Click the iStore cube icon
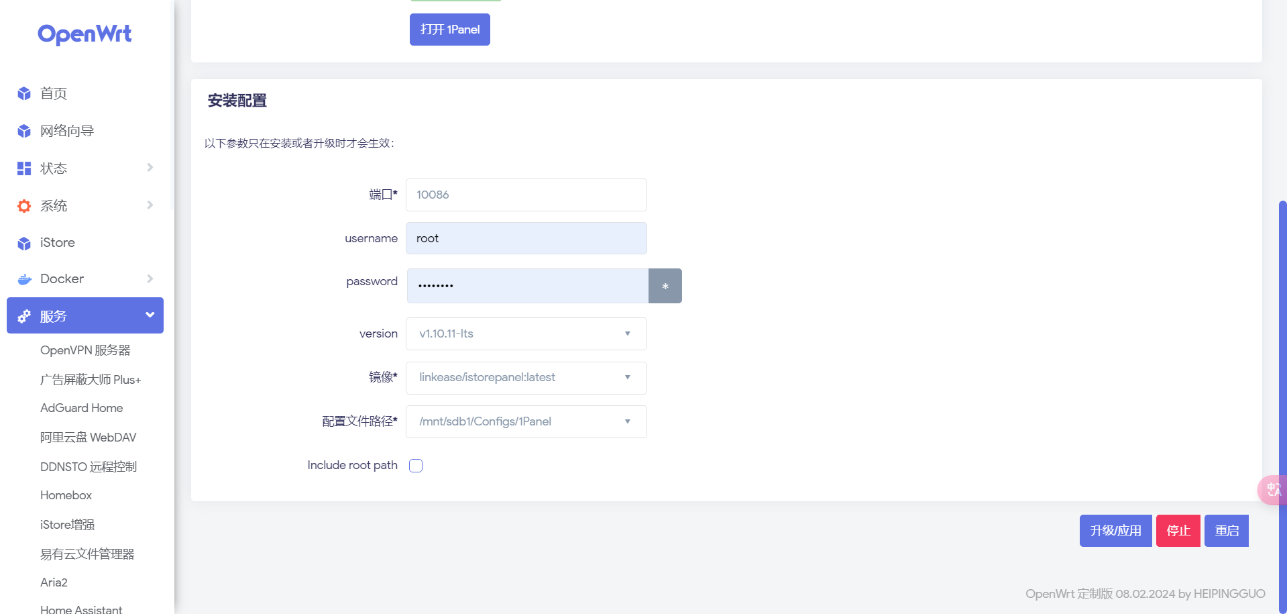Image resolution: width=1287 pixels, height=614 pixels. coord(24,243)
